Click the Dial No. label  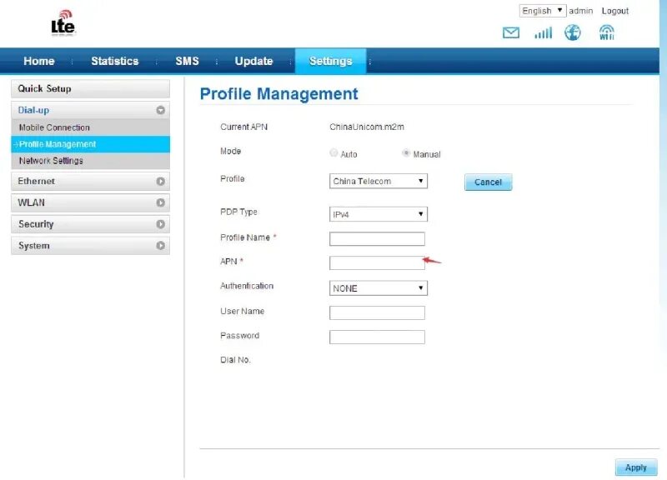(235, 360)
